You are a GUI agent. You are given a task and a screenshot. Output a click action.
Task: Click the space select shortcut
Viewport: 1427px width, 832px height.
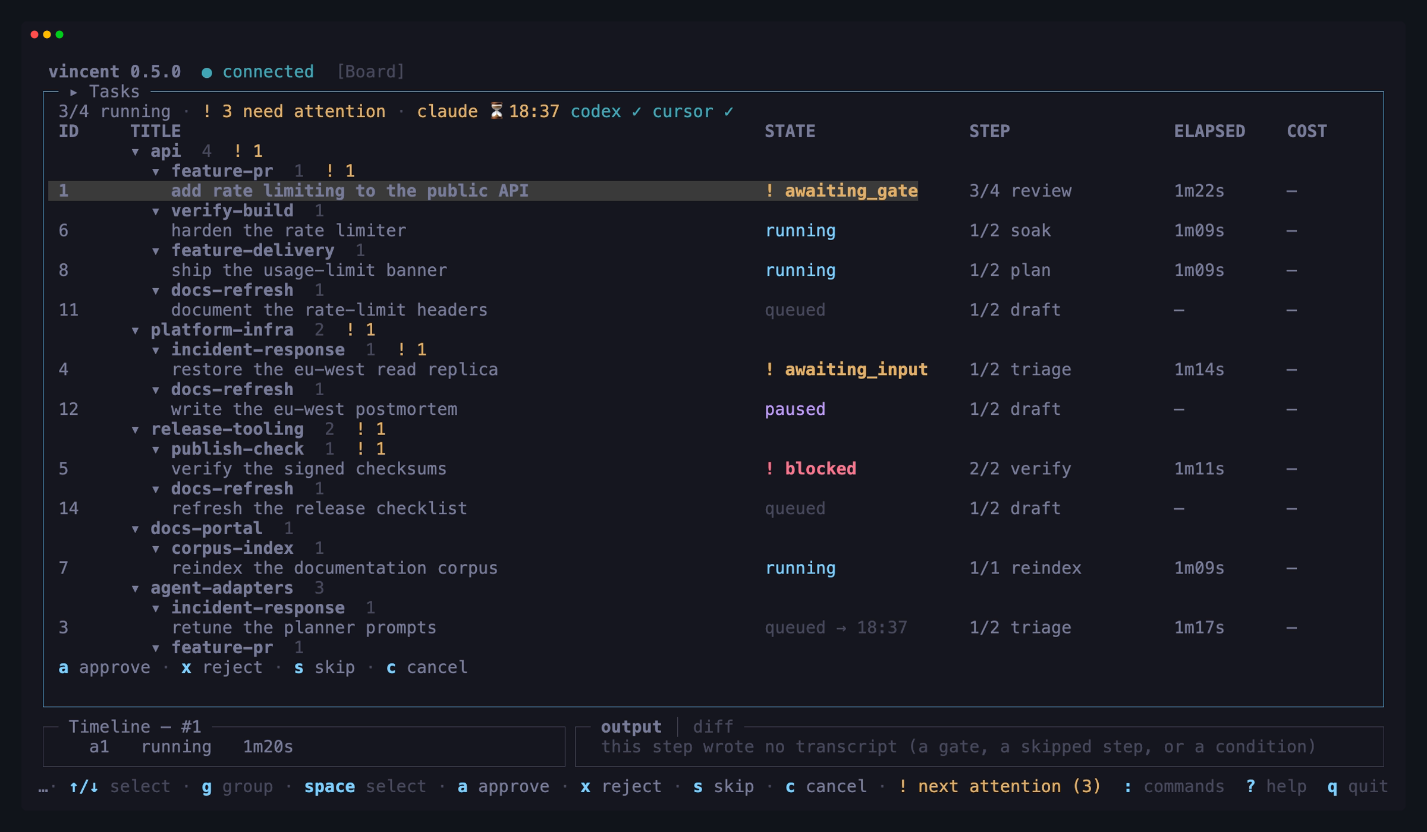(365, 787)
